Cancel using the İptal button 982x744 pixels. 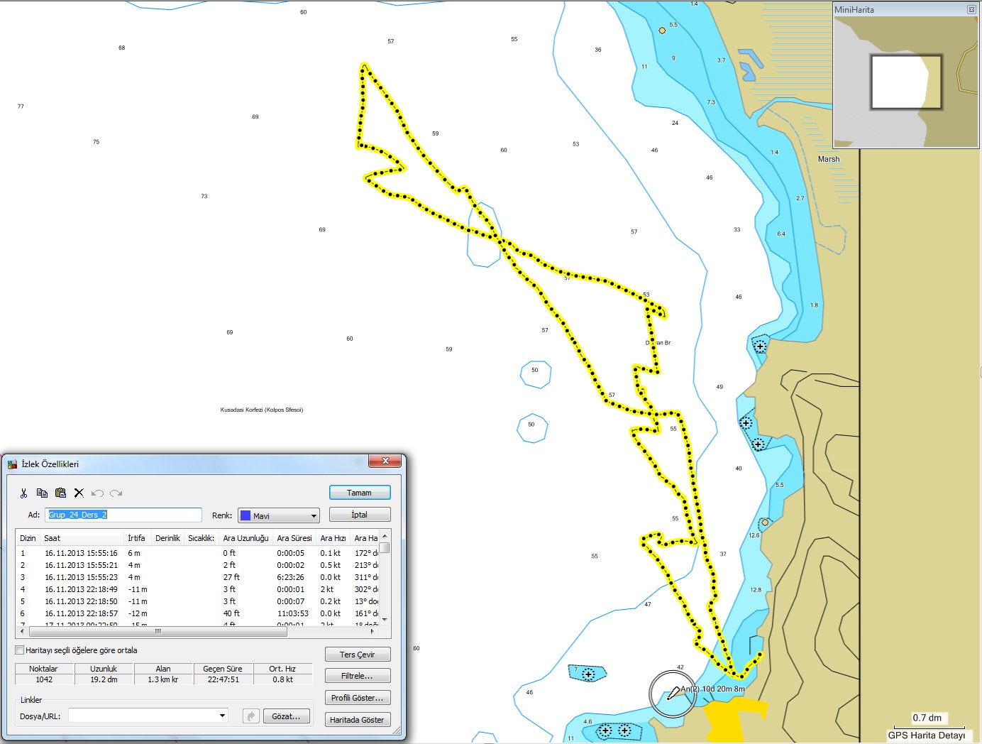click(360, 515)
